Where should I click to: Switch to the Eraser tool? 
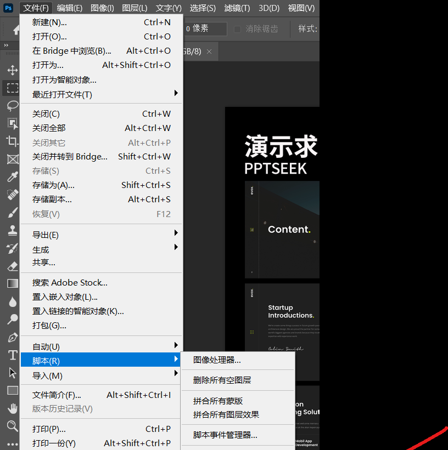tap(12, 266)
